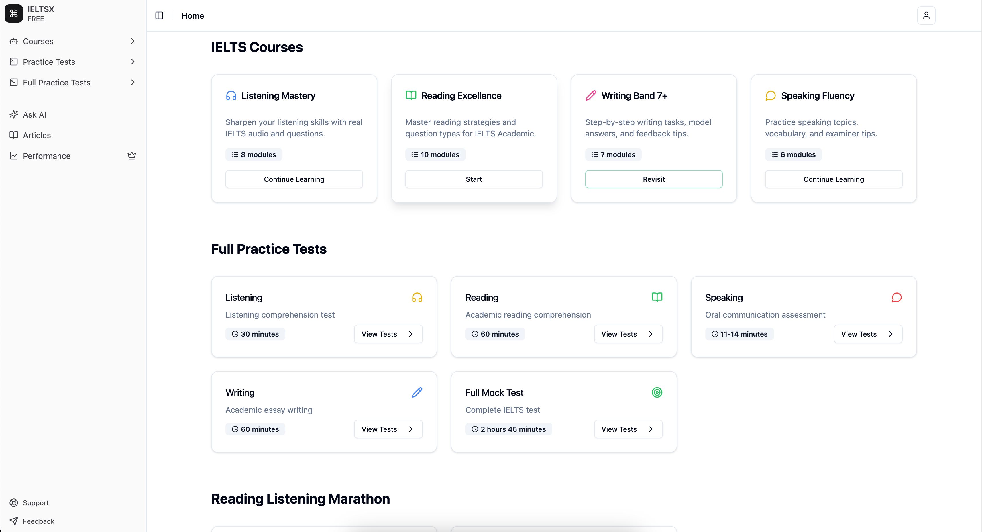Click the 10 modules badge on Reading Excellence
Viewport: 982px width, 532px height.
(x=435, y=154)
